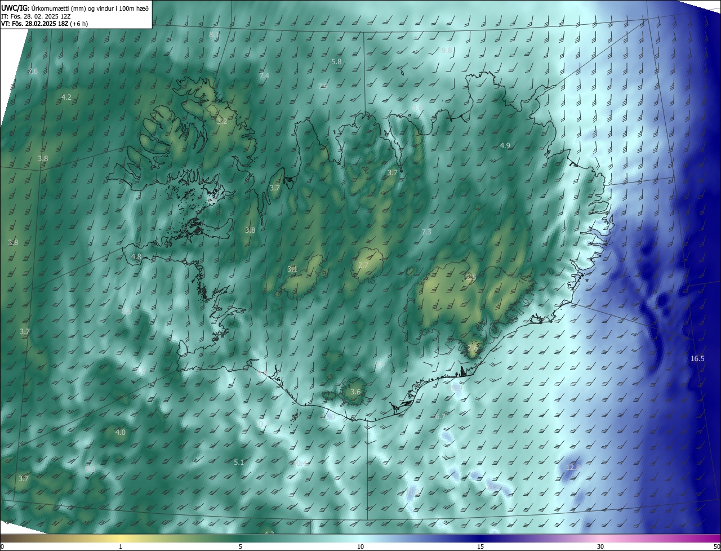
Task: Click the colorbar tick labelled 10
Action: (360, 547)
